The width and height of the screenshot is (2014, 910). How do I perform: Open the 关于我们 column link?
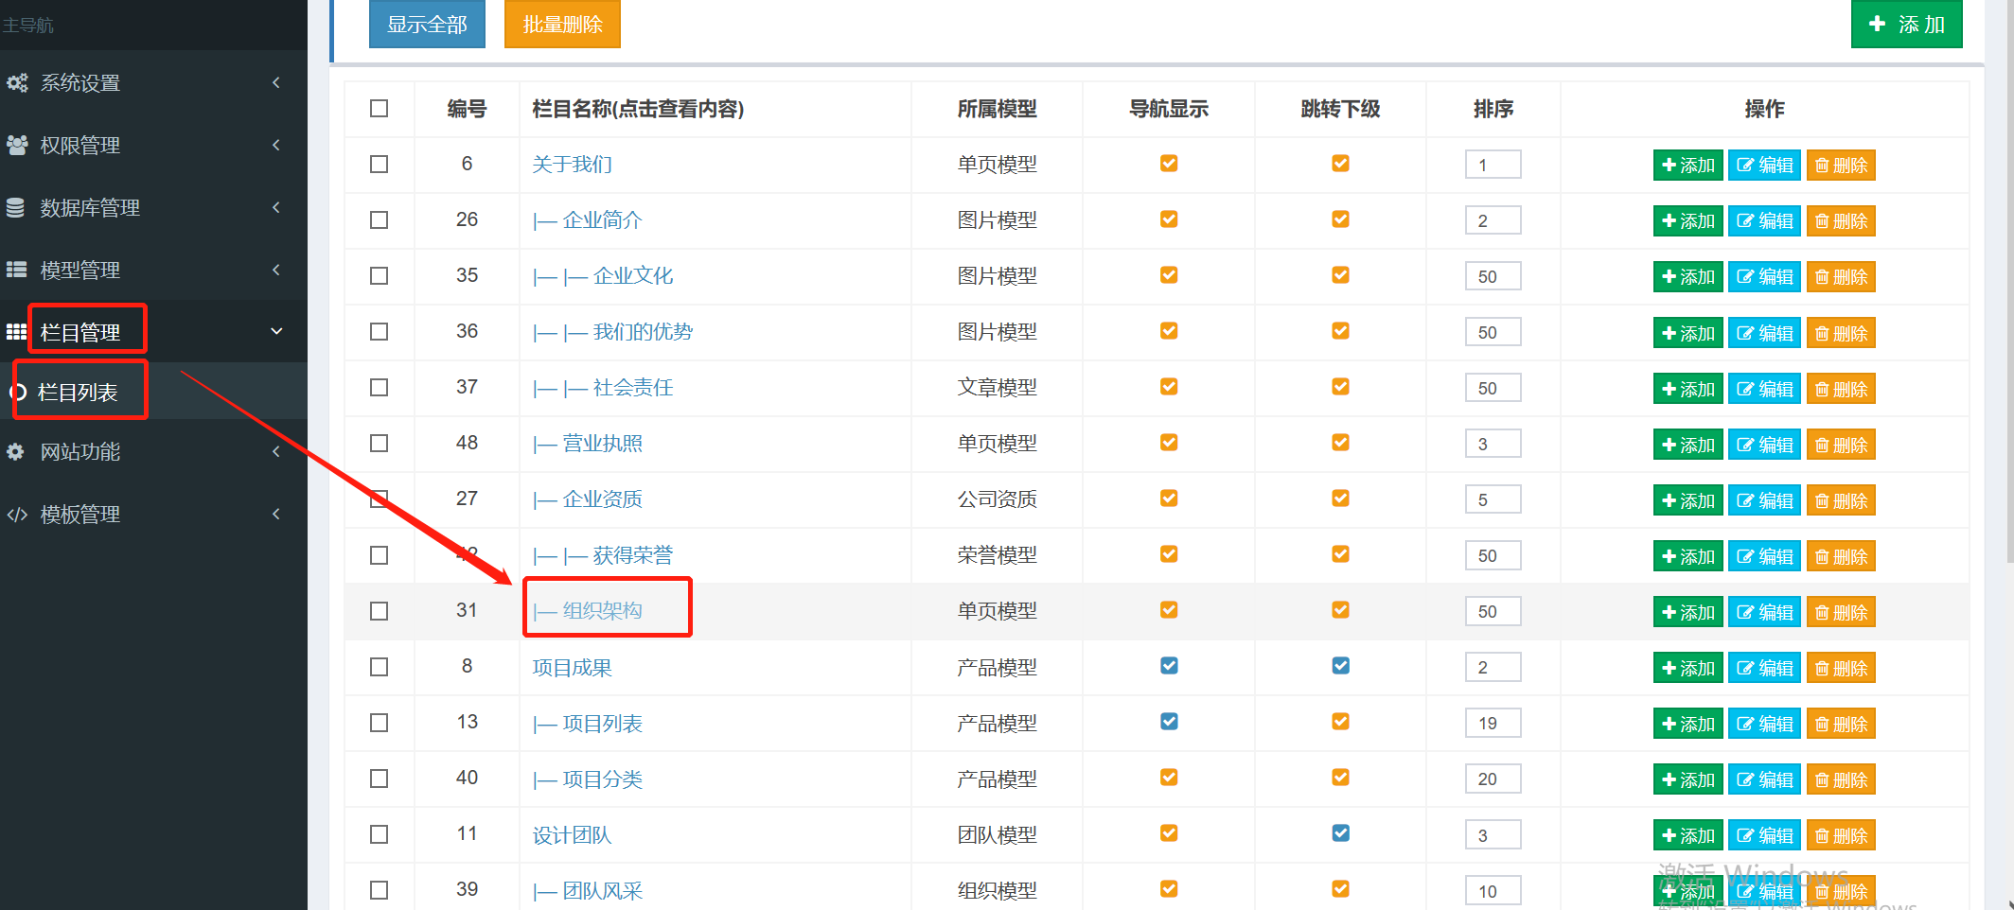point(572,165)
